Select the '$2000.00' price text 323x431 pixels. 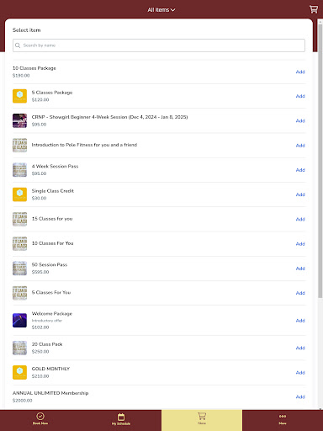[x=23, y=401]
